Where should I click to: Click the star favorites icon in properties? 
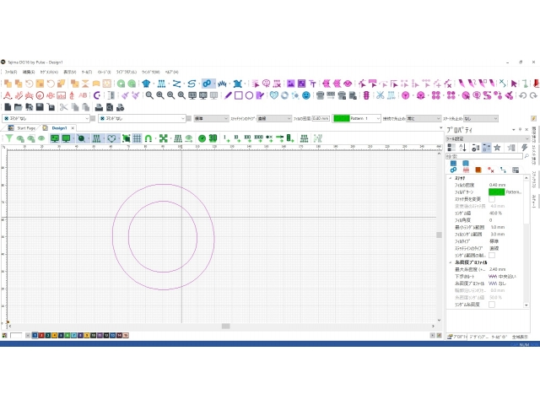(497, 148)
